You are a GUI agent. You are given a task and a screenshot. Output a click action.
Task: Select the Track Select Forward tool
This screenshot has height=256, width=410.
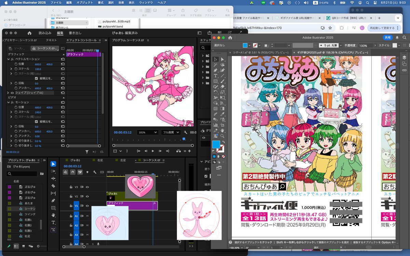[53, 171]
